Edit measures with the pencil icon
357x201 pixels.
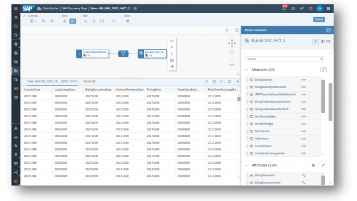(323, 70)
